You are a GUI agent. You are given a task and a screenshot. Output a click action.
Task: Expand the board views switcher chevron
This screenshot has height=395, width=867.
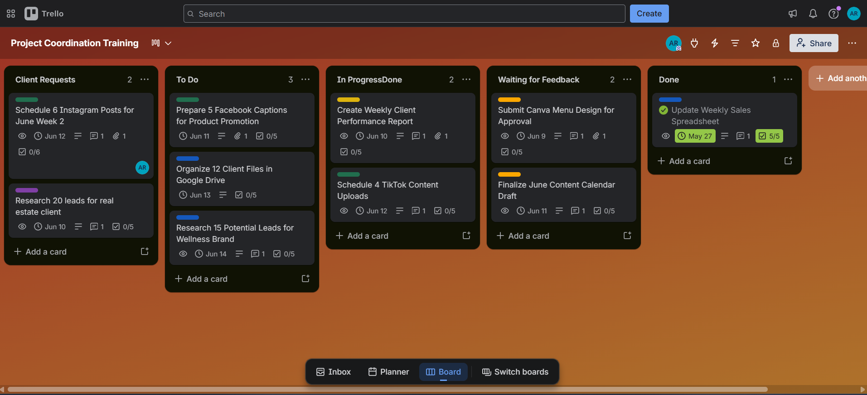click(168, 43)
